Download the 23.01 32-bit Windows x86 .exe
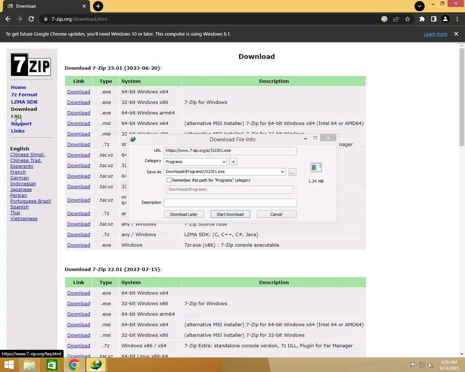Viewport: 465px width, 372px height. (78, 102)
